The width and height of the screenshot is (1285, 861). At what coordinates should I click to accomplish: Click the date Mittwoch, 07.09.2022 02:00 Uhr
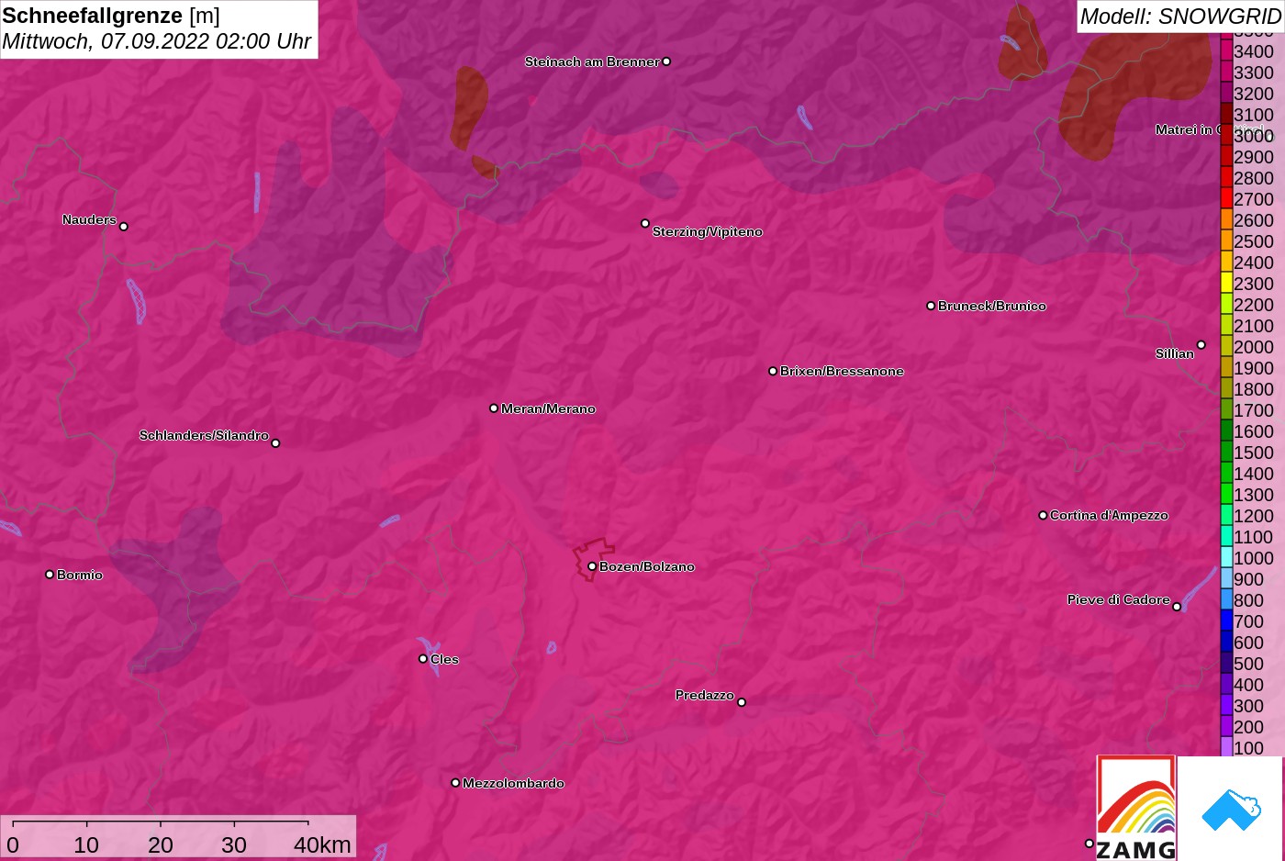[x=157, y=41]
